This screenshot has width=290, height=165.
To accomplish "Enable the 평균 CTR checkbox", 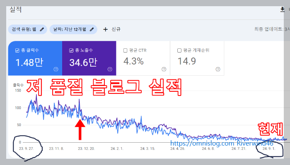I will click(x=125, y=50).
